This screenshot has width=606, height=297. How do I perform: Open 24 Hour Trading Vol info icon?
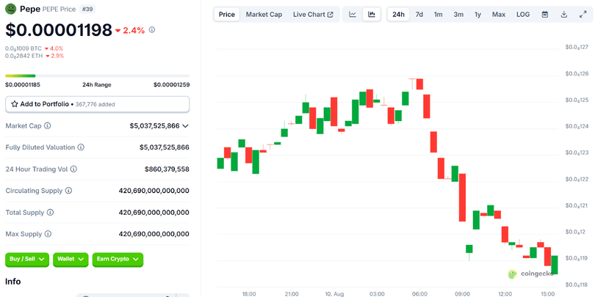click(73, 169)
